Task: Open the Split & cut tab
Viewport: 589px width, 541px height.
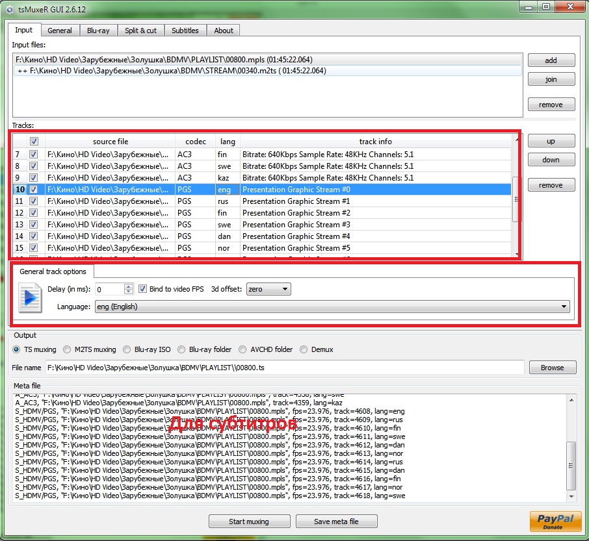Action: [141, 31]
